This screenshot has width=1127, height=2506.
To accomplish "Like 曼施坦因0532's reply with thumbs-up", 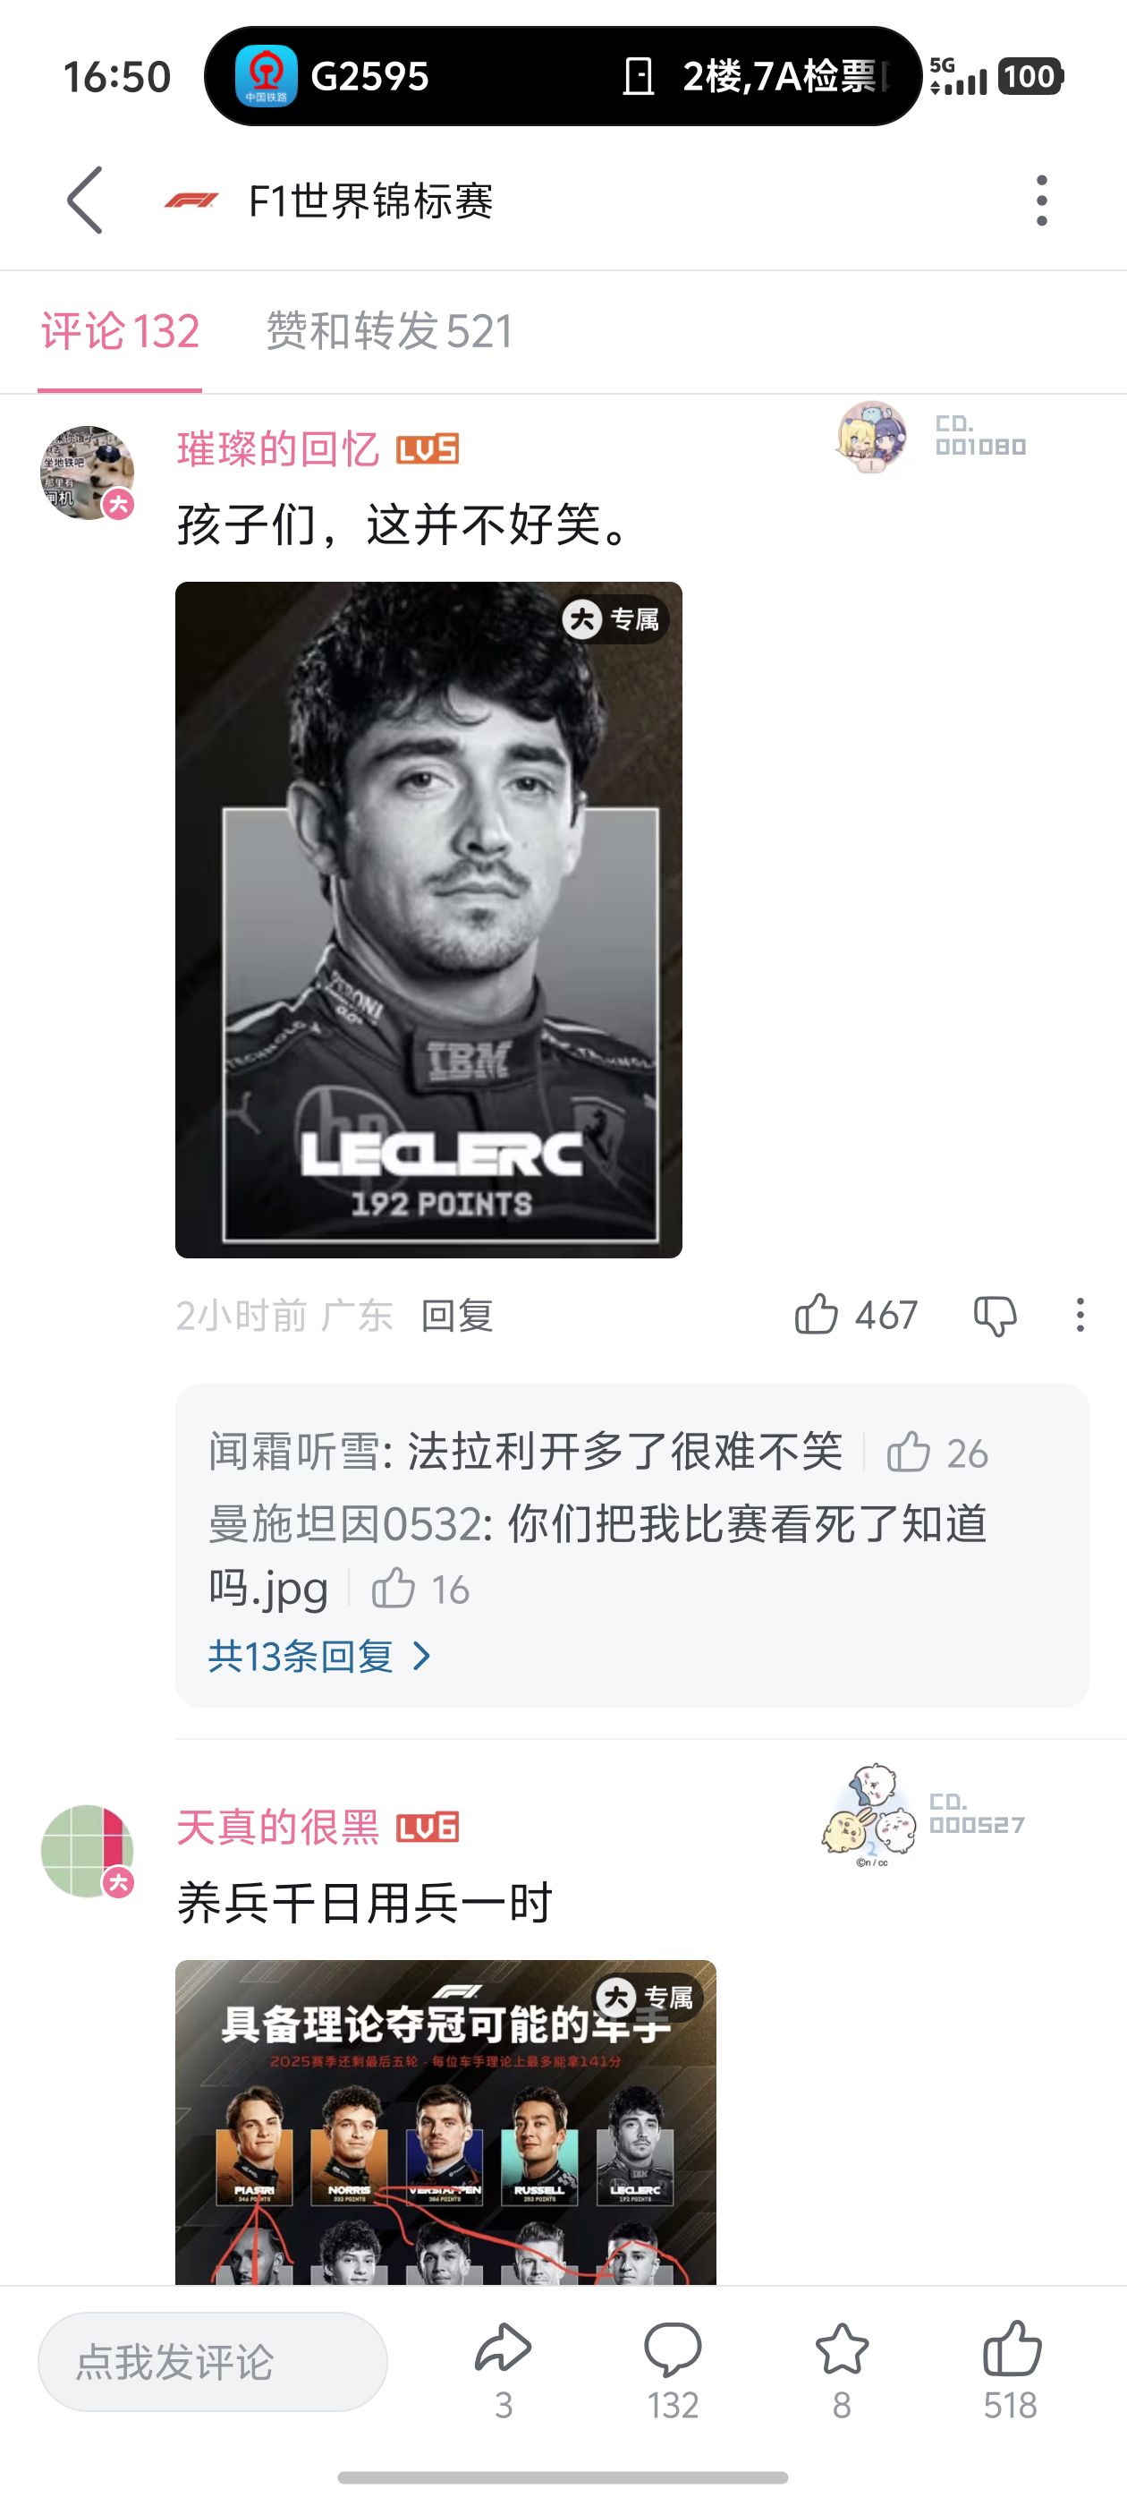I will (393, 1589).
